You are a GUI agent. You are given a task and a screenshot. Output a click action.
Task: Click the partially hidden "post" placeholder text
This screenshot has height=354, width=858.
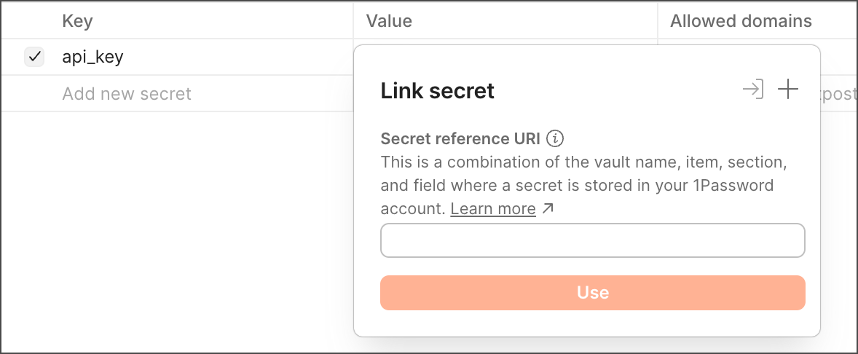tap(840, 94)
